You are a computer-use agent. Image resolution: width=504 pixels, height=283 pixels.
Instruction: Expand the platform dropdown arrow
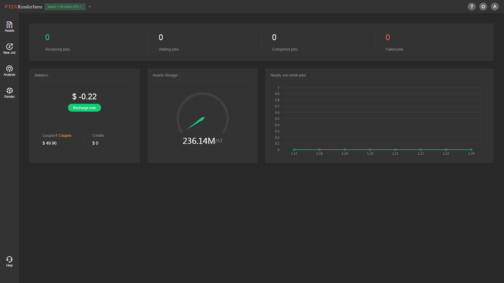click(x=90, y=7)
